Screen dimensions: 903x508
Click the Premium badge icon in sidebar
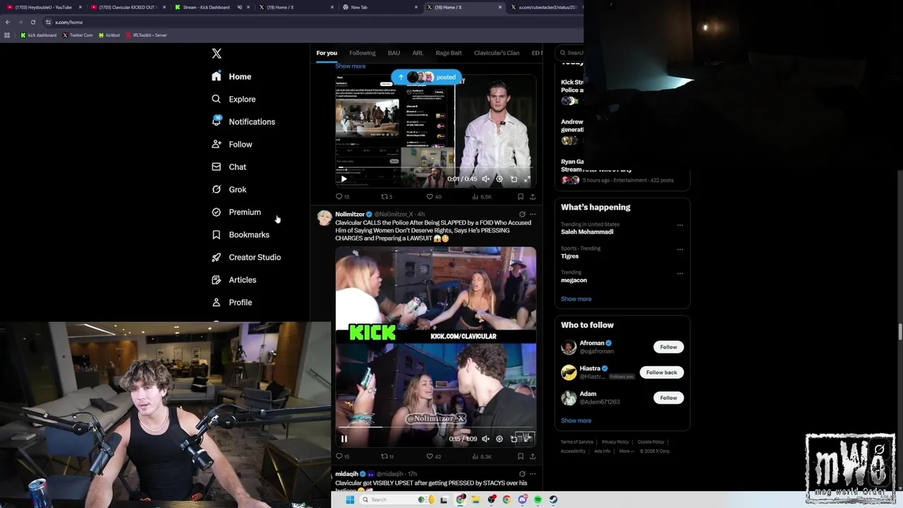[217, 212]
